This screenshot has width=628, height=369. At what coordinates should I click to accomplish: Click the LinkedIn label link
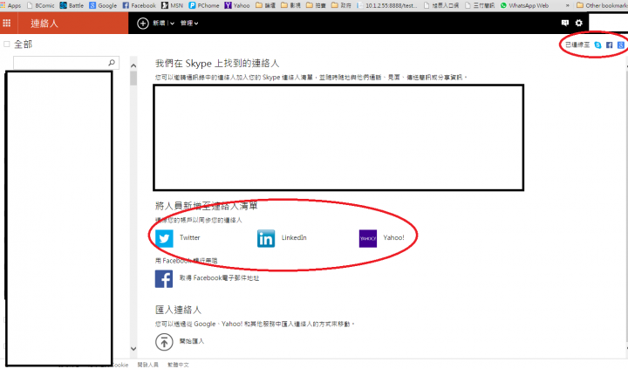[x=294, y=237]
